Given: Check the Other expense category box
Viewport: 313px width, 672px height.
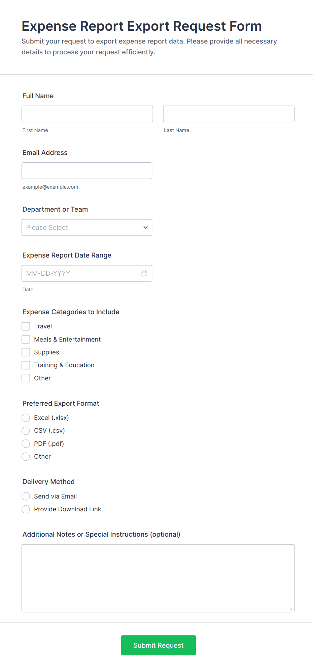Looking at the screenshot, I should [x=26, y=378].
